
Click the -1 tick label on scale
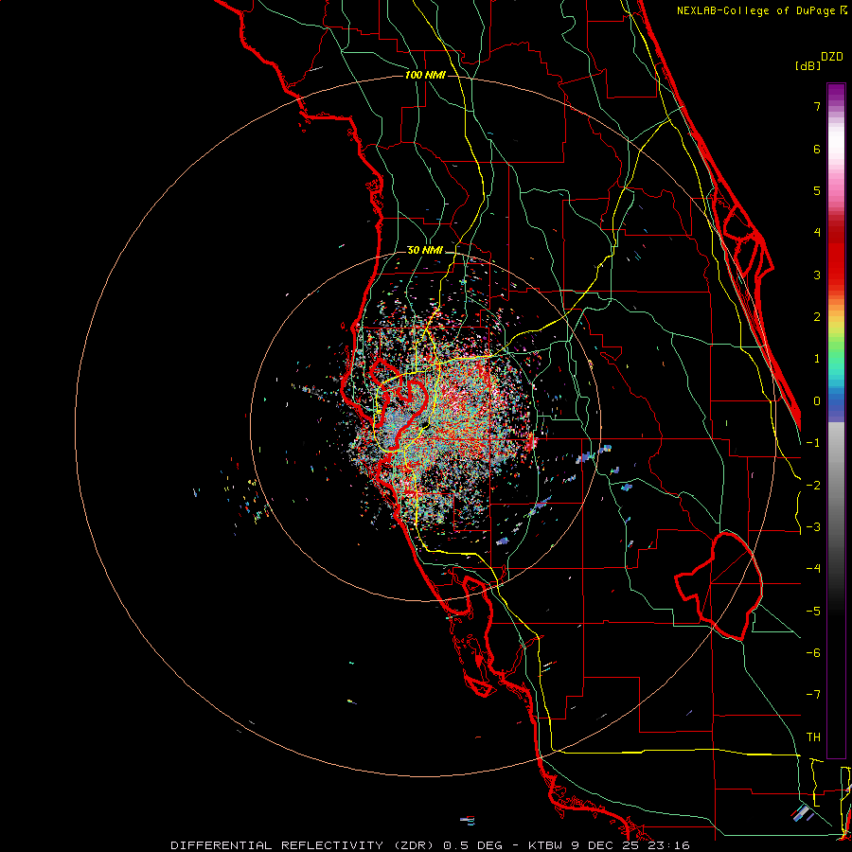click(x=813, y=443)
